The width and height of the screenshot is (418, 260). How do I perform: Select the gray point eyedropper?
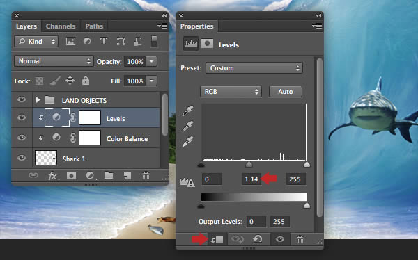(x=187, y=126)
